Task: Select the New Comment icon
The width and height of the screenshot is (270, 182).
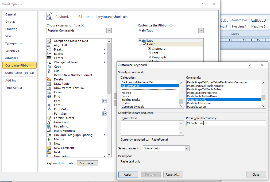Action: click(x=49, y=148)
